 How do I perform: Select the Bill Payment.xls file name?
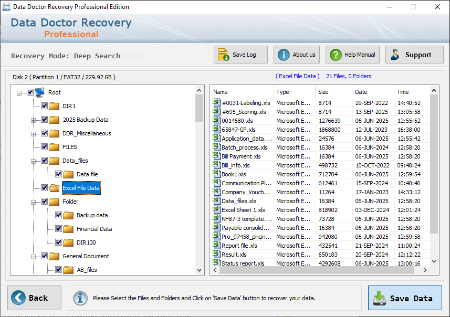coord(241,156)
